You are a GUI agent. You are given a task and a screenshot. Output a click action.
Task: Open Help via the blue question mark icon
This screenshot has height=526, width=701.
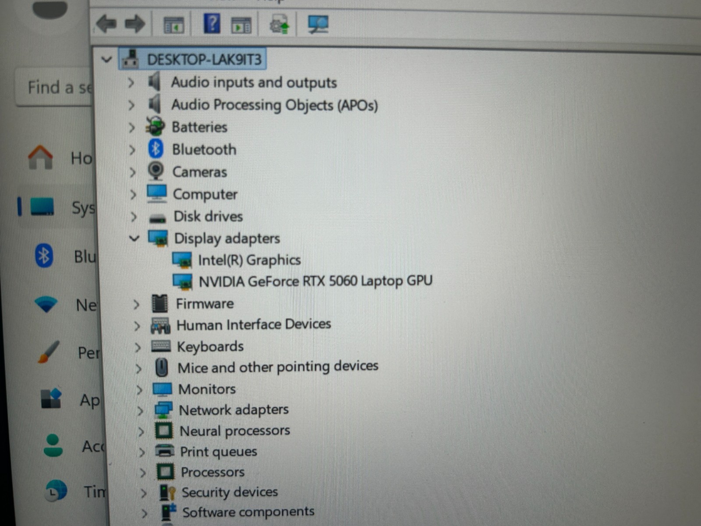[x=212, y=23]
